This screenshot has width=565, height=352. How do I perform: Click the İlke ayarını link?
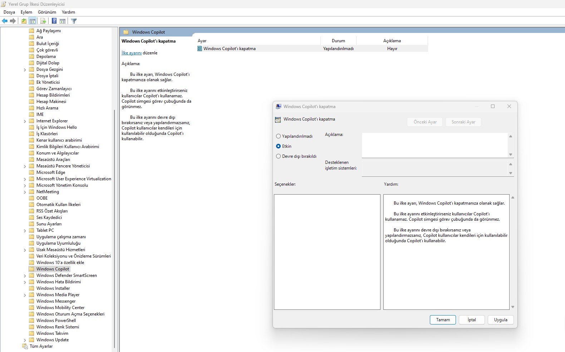point(132,53)
